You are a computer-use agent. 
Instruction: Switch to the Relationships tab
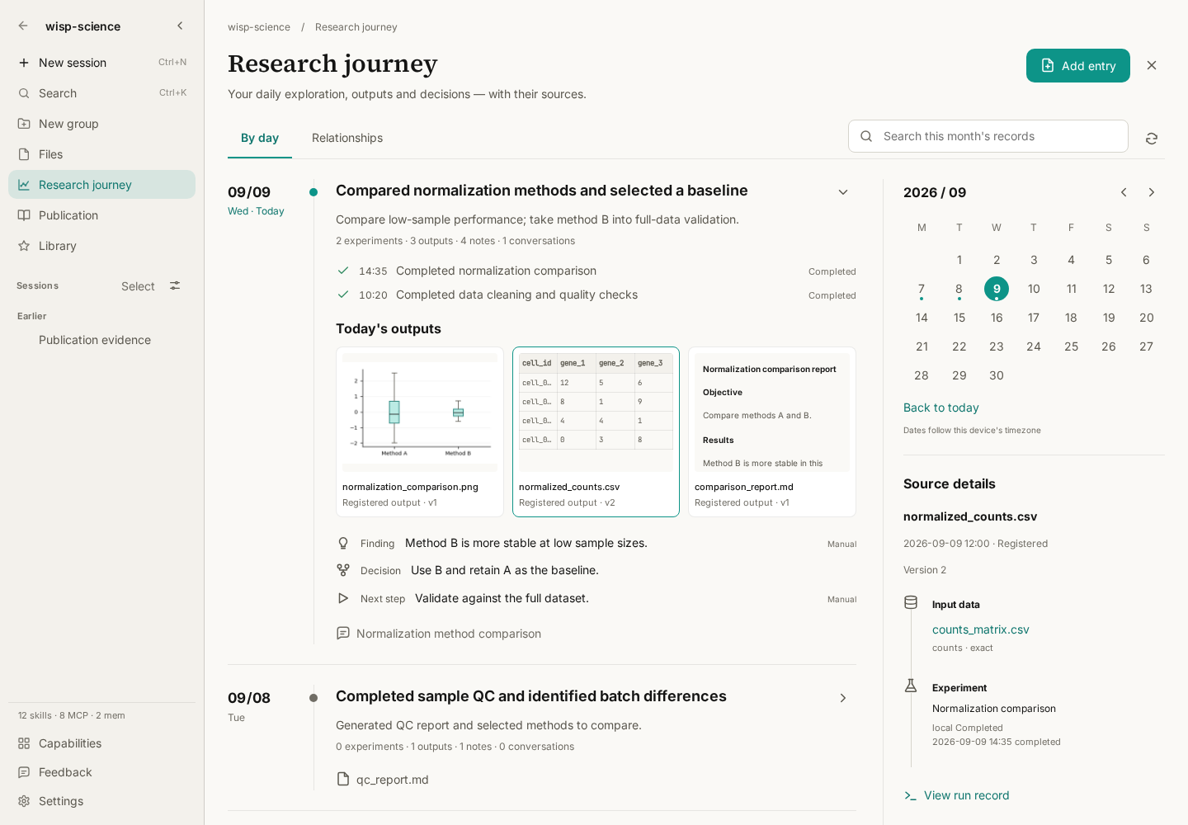point(347,138)
